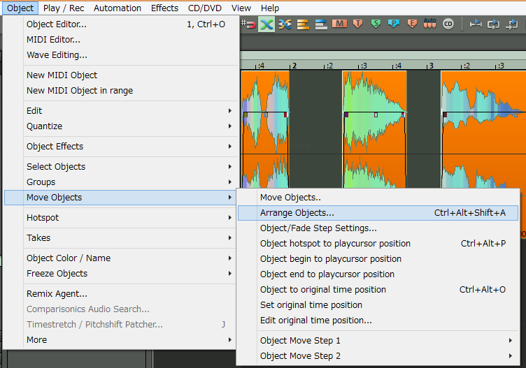Open the Help menu
The width and height of the screenshot is (526, 368).
(x=270, y=8)
